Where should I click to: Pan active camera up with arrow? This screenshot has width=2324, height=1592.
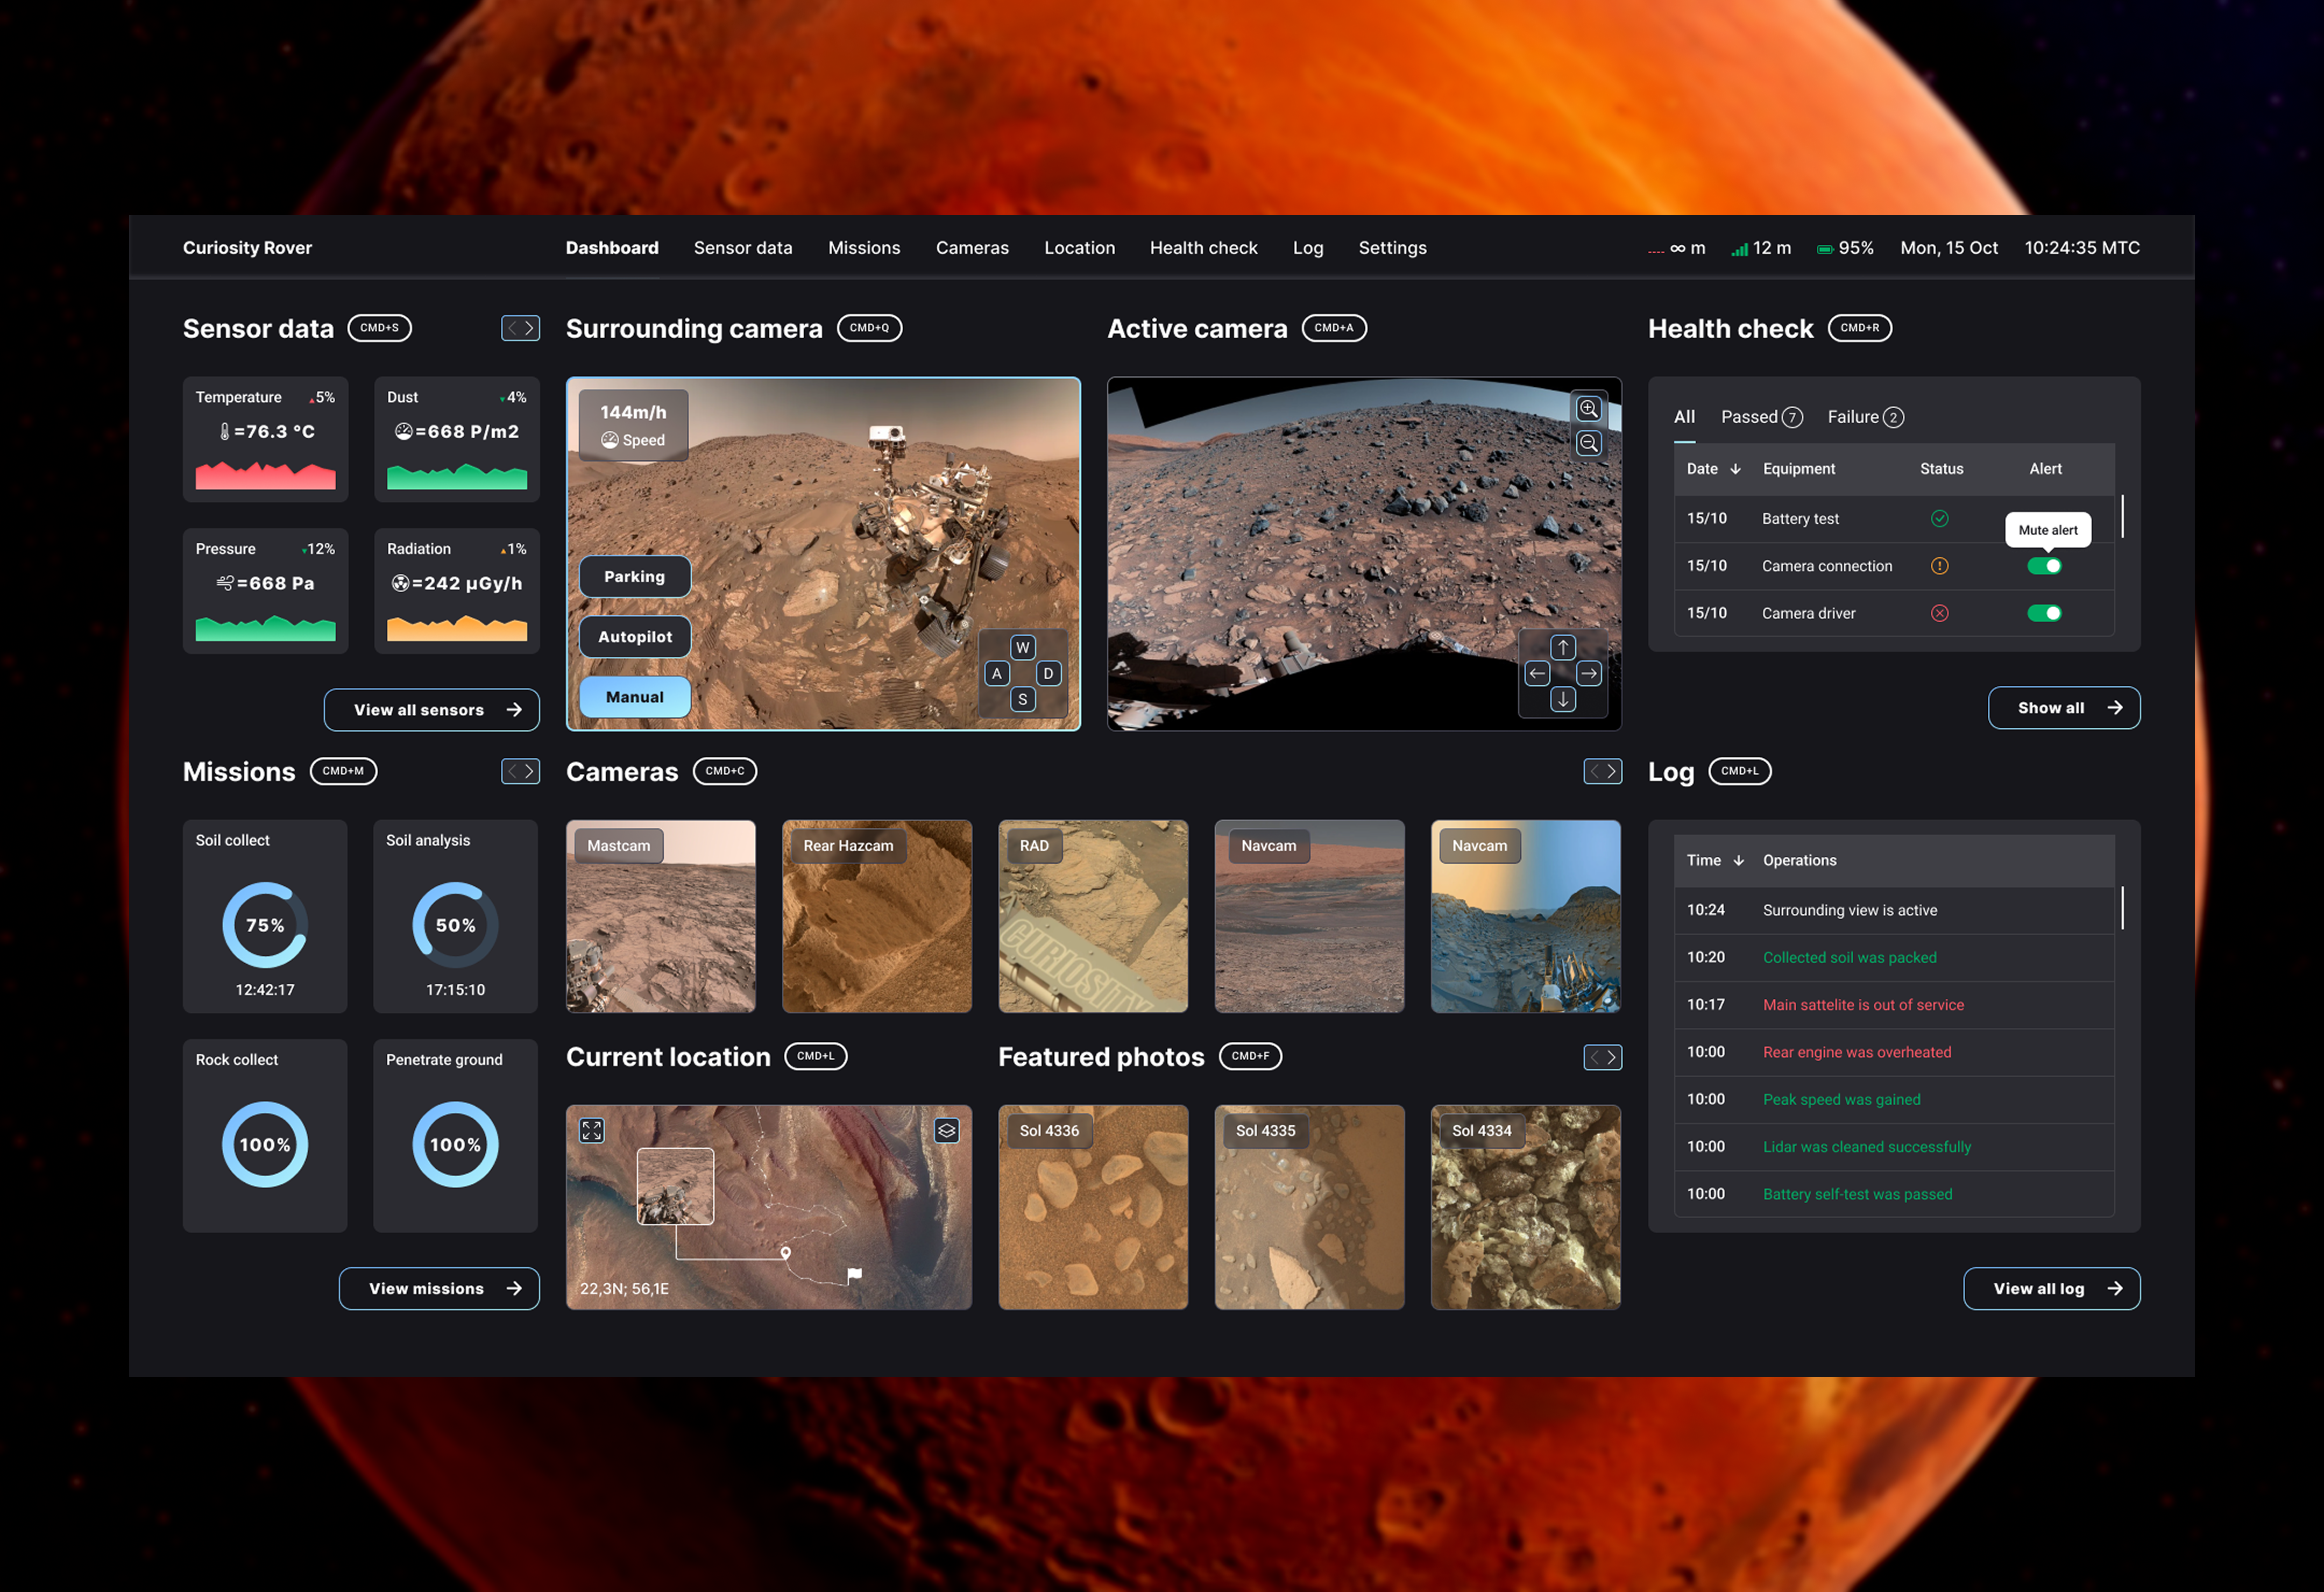1563,647
